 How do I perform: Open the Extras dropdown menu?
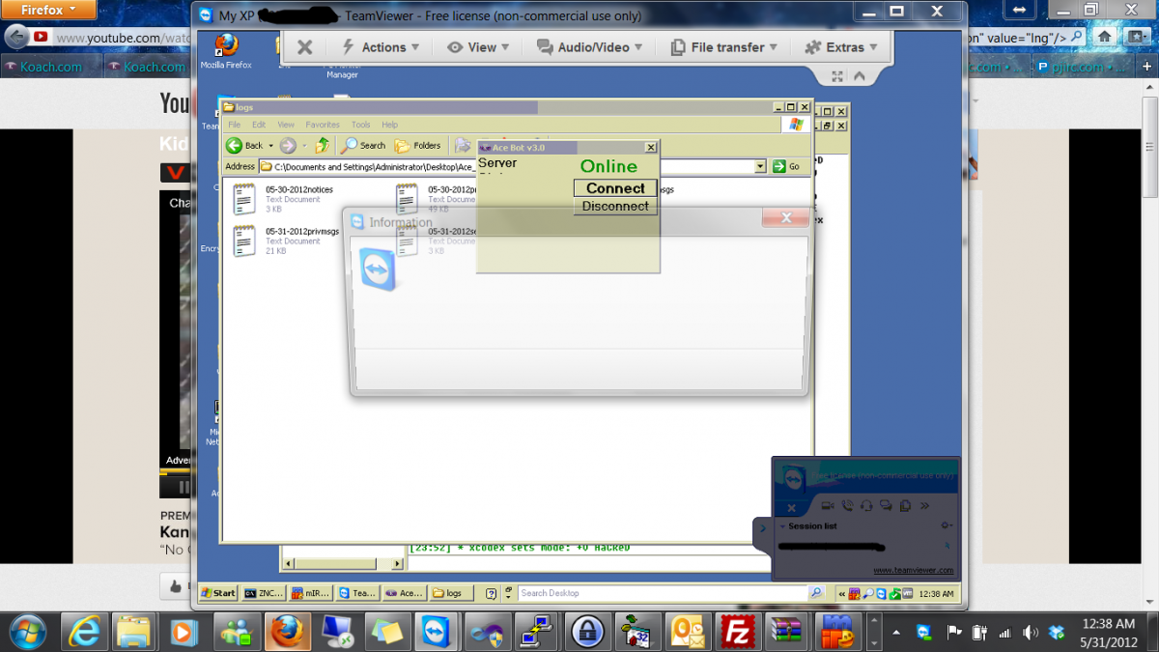pyautogui.click(x=841, y=47)
